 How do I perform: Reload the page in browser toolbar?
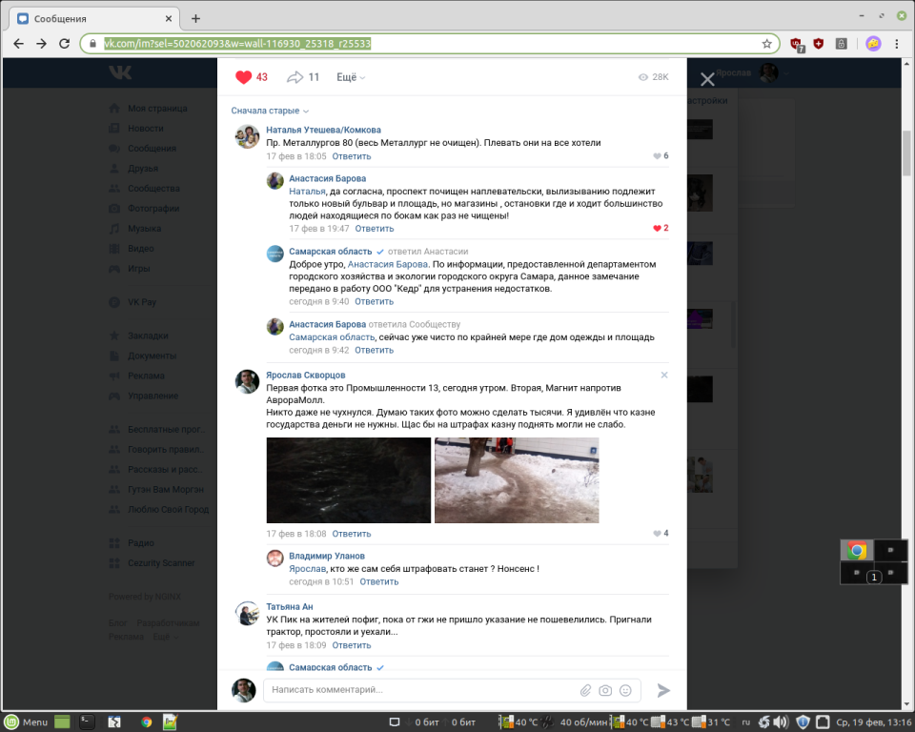(x=65, y=43)
